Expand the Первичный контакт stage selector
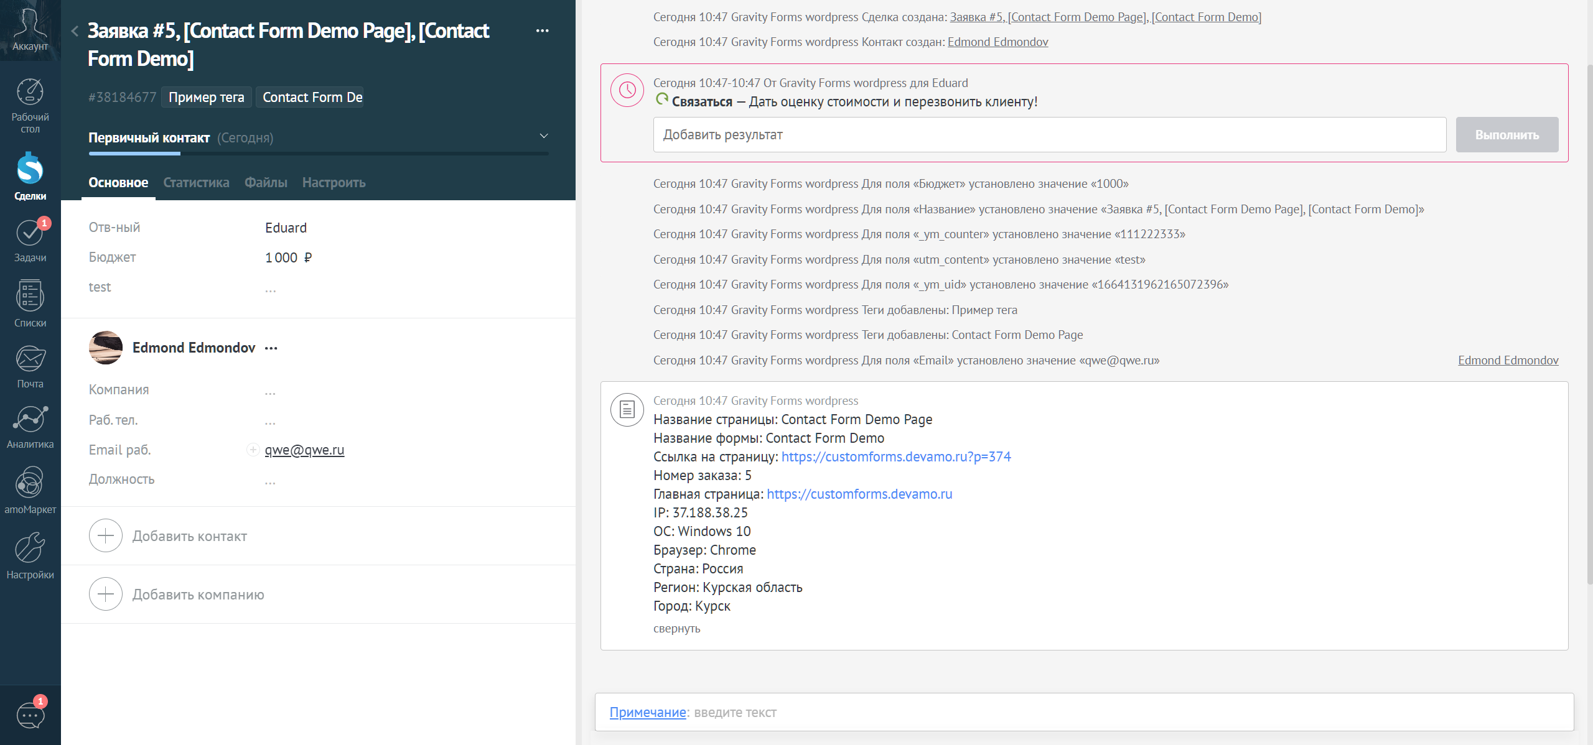1593x745 pixels. (x=543, y=136)
